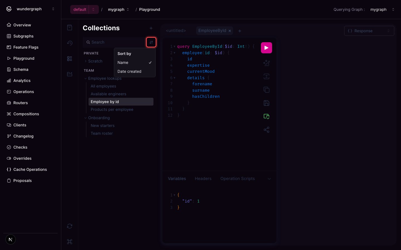Copy the query using the copy icon

coord(266,90)
